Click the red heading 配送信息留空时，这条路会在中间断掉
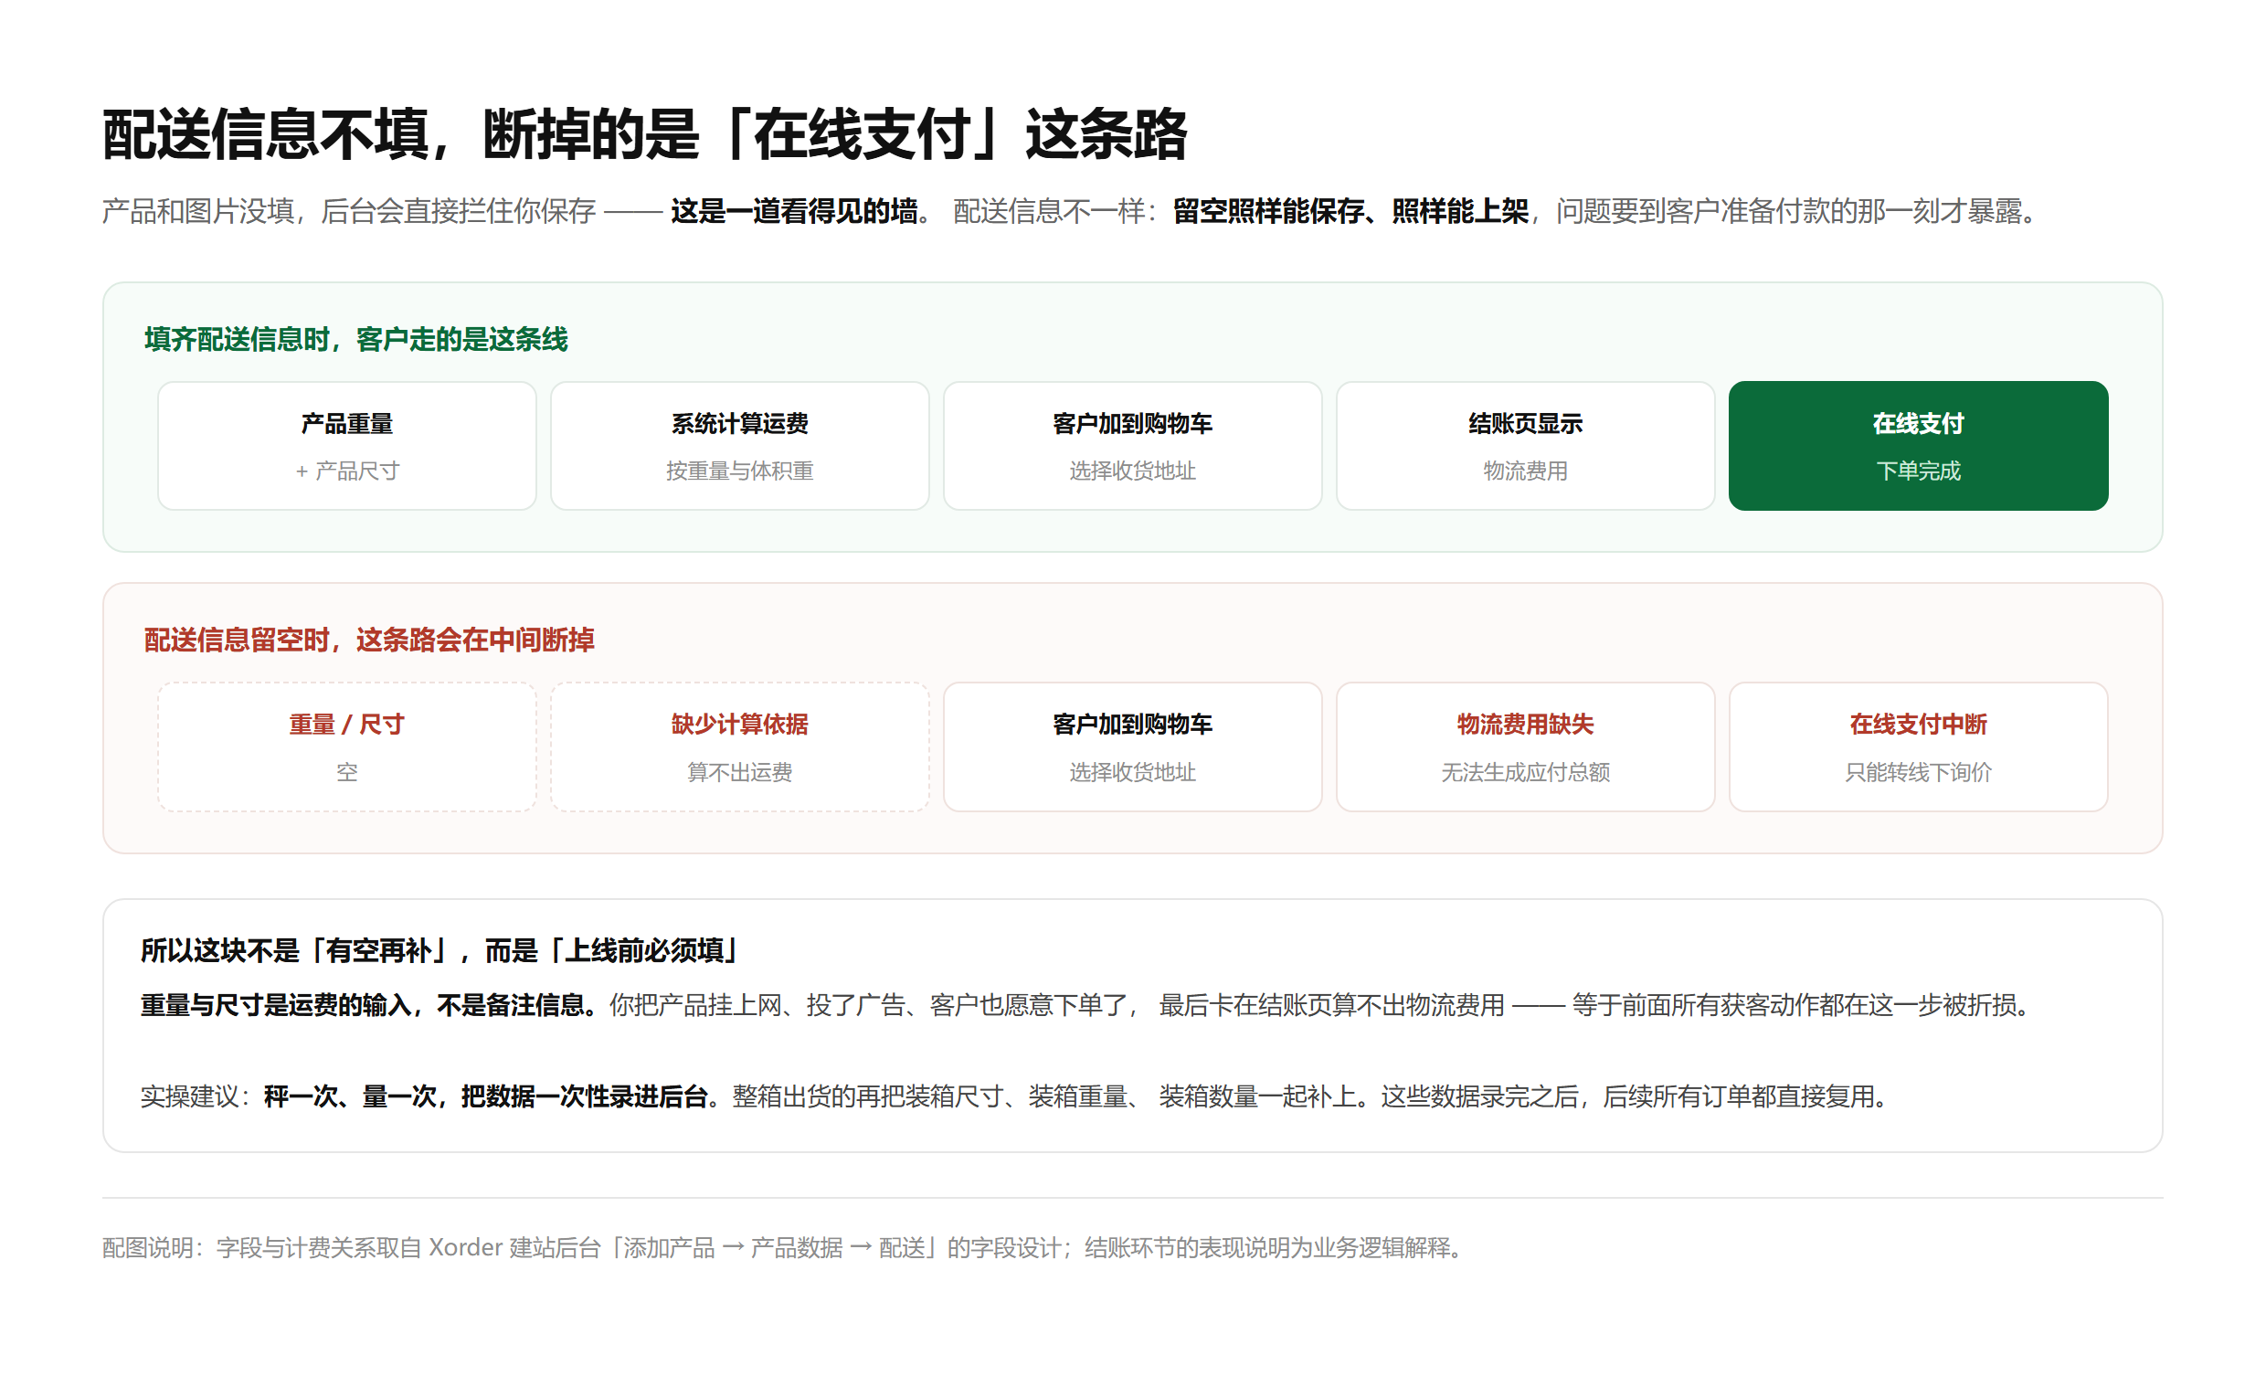 click(x=369, y=641)
